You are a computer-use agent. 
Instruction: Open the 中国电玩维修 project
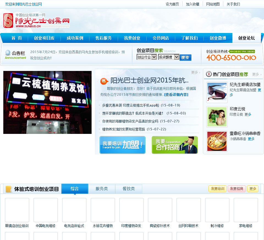click(46, 226)
